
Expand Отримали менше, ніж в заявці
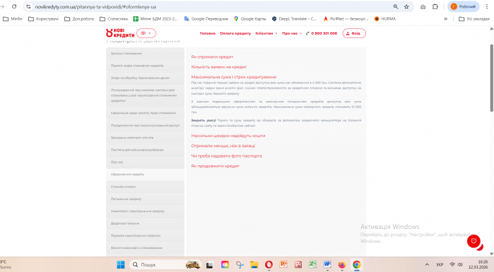pyautogui.click(x=223, y=146)
